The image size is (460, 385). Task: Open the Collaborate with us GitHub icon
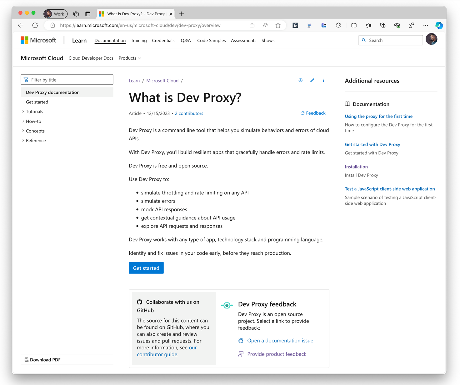pyautogui.click(x=139, y=302)
